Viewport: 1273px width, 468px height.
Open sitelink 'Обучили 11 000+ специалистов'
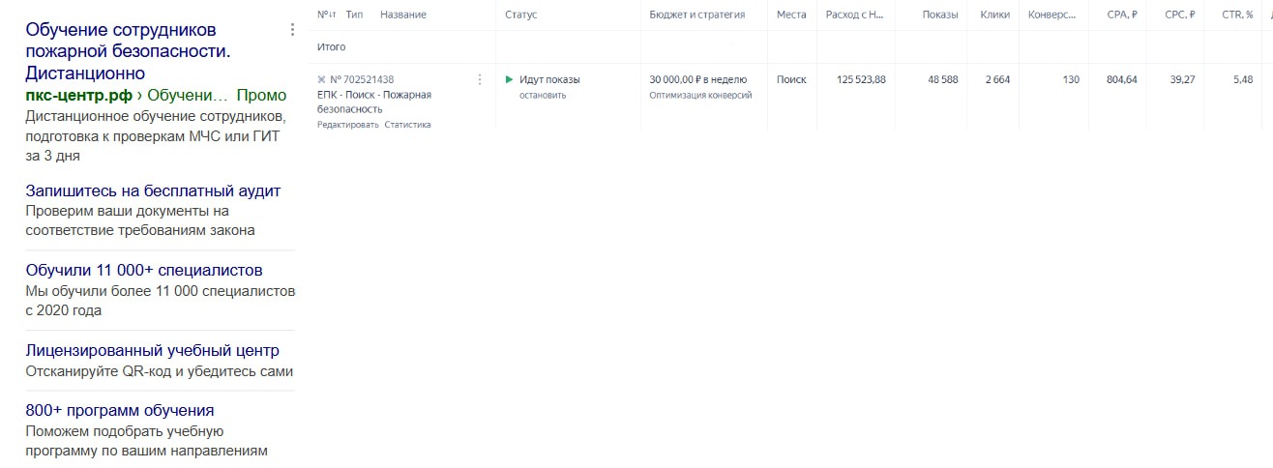pyautogui.click(x=144, y=270)
